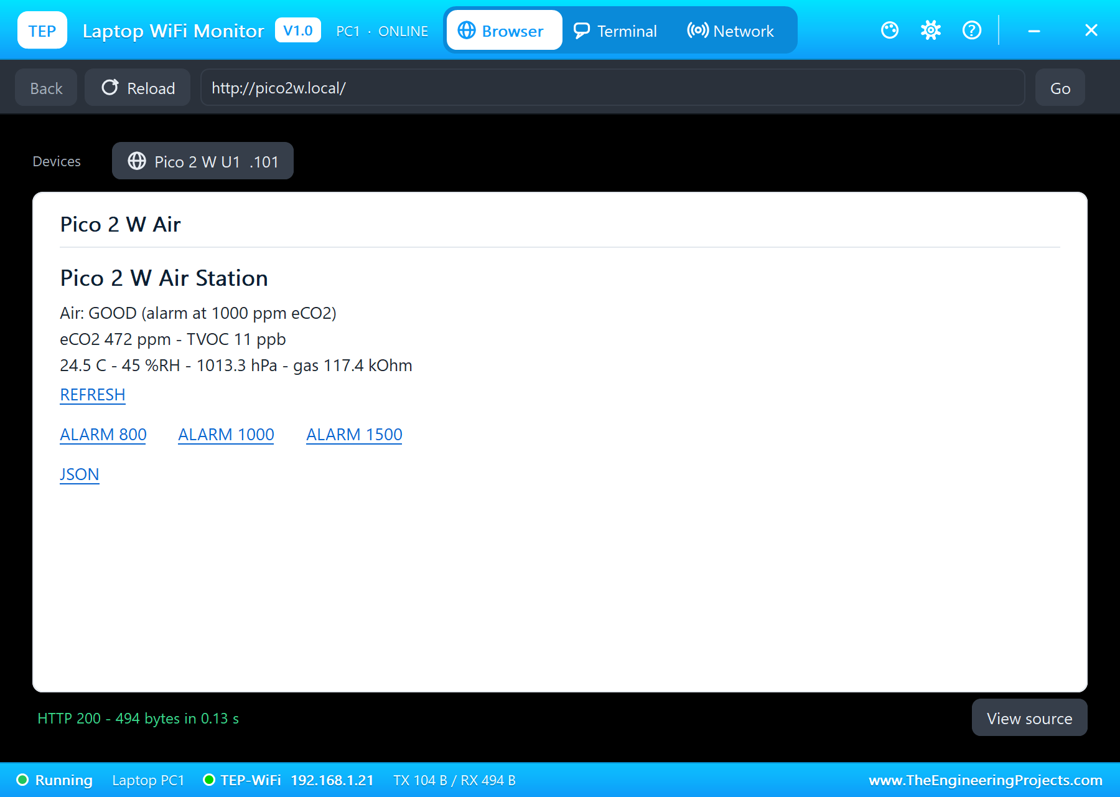Click the 'Laptop WiFi Monitor' title
Screen dimensions: 1120x797
tap(173, 31)
